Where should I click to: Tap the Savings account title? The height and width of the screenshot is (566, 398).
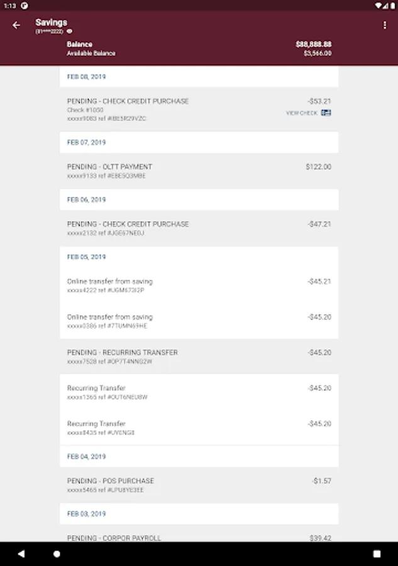click(51, 22)
